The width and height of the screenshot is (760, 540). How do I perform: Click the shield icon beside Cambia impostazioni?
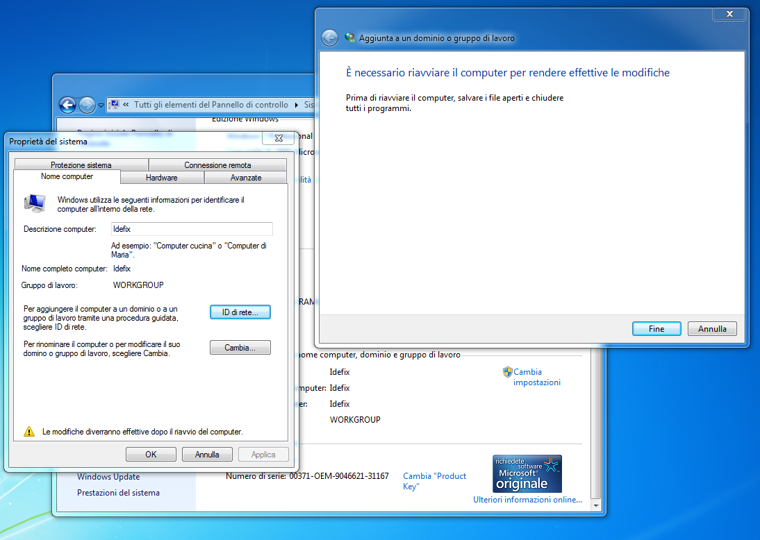tap(507, 372)
